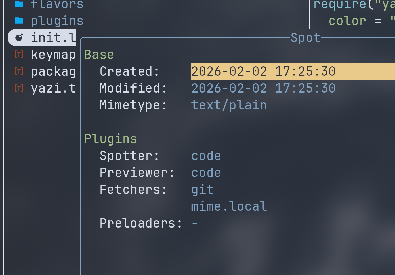Click the TOML icon beside keymap

[19, 55]
